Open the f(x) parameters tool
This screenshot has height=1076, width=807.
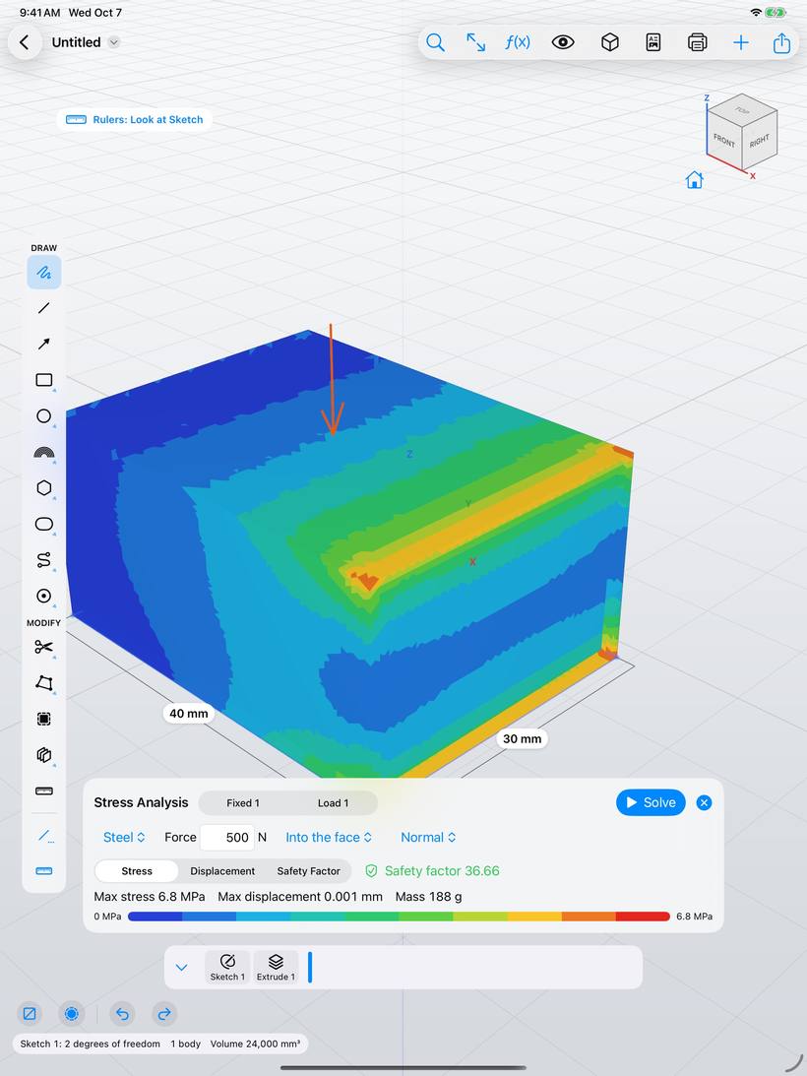[518, 42]
